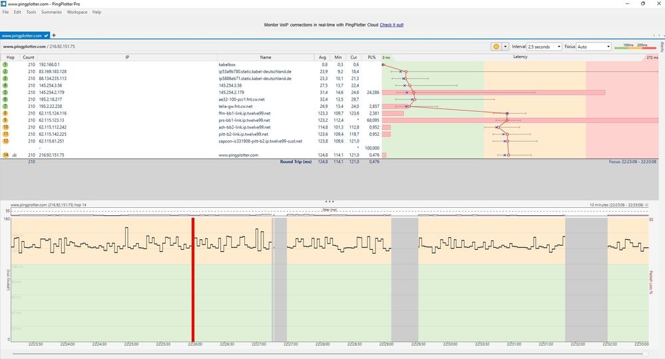Follow the 'Check it out!' PingPlotter Cloud link
Viewport: 665px width, 359px height.
[x=391, y=25]
